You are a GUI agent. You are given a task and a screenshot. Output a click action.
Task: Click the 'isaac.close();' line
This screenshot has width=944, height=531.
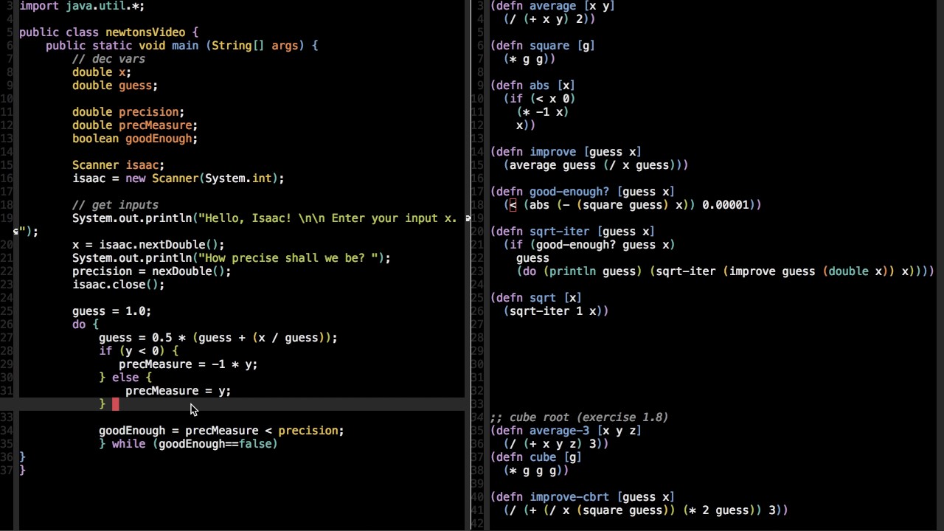coord(118,285)
